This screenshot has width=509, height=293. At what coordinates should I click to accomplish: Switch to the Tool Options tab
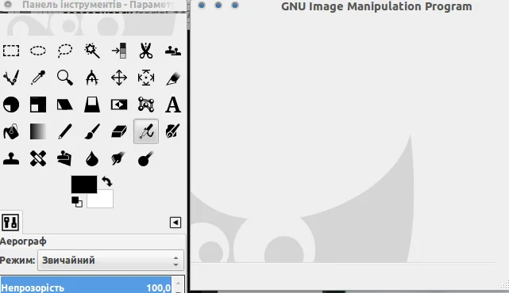point(10,222)
